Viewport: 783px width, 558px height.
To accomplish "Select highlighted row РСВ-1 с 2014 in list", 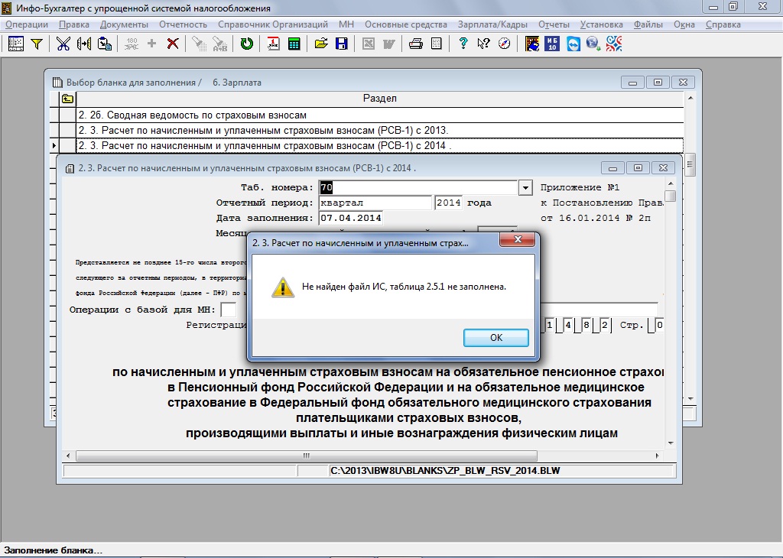I will click(x=379, y=146).
